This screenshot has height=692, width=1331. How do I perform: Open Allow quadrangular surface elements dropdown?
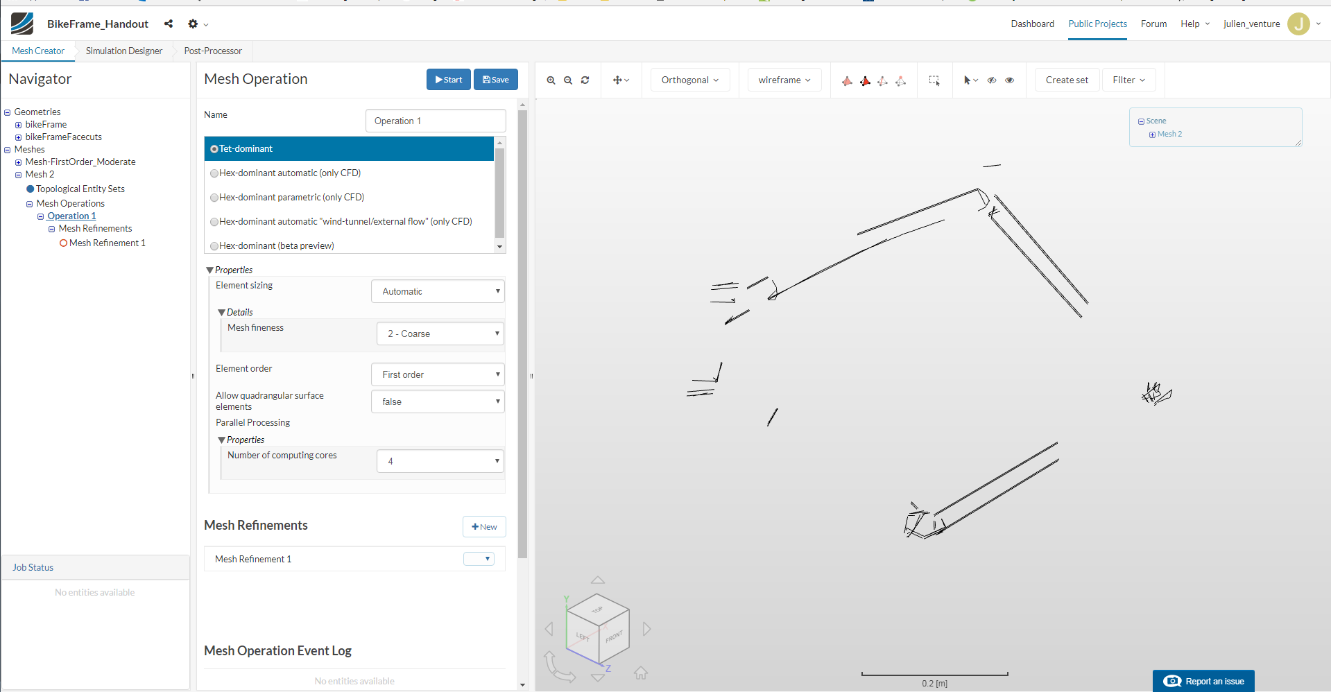pyautogui.click(x=438, y=401)
